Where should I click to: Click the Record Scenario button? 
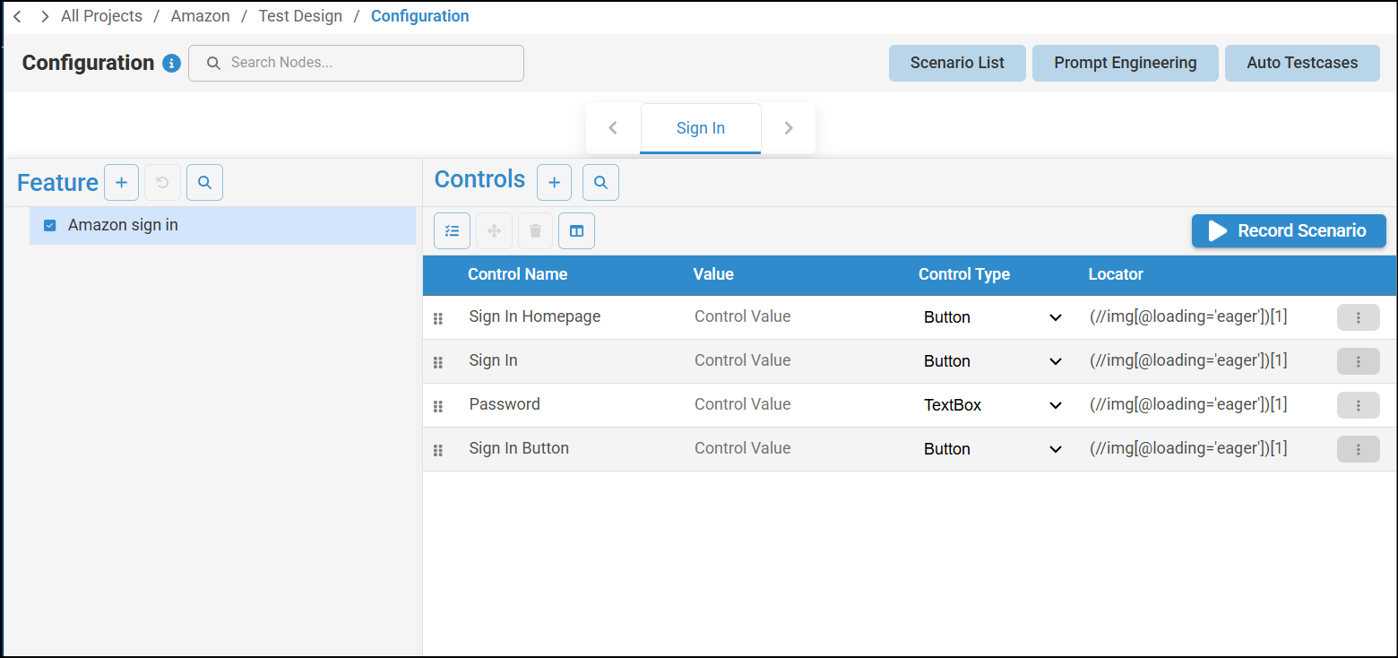(1288, 231)
